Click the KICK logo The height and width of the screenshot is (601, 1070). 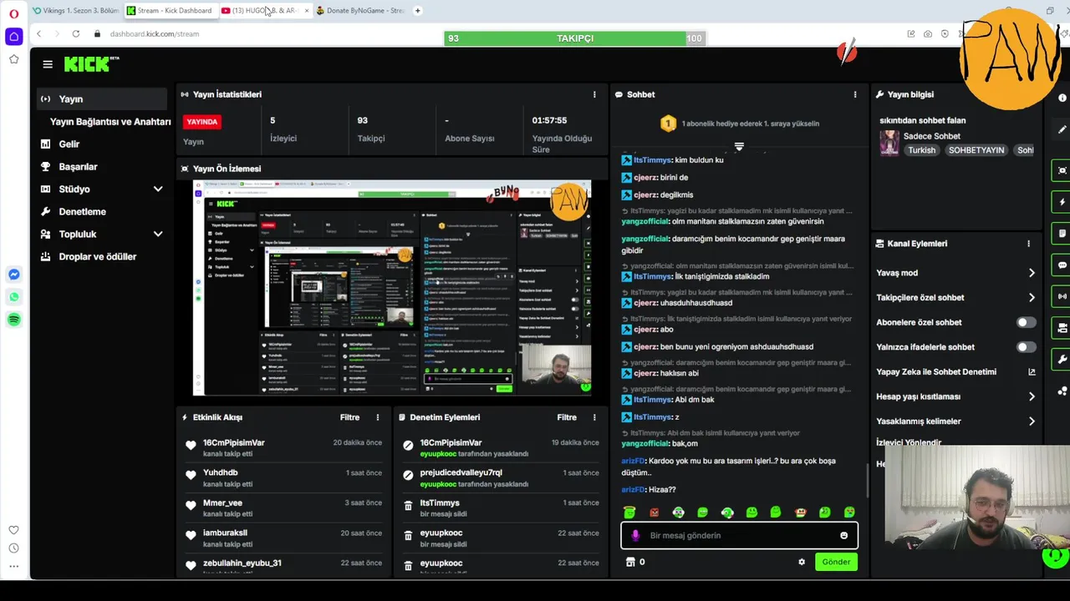point(91,64)
